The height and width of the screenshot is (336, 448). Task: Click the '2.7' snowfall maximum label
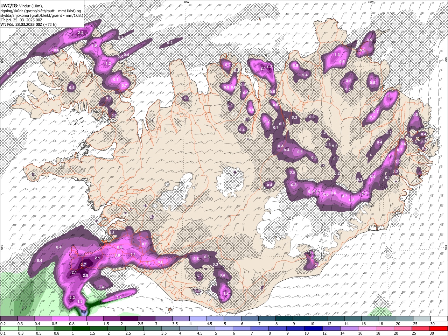[x=83, y=265]
